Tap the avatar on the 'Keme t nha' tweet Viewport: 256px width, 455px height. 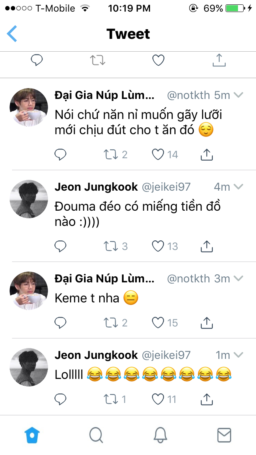click(x=28, y=291)
